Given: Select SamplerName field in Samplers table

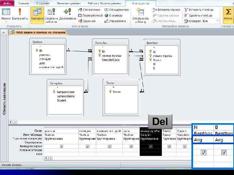Looking at the screenshot, I should click(66, 96).
